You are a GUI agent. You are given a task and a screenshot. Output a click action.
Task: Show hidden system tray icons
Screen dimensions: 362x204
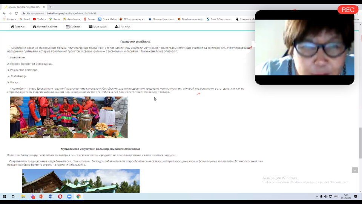point(317,196)
